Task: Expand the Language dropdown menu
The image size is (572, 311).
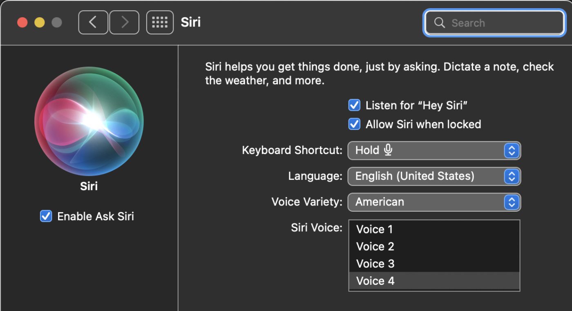Action: click(434, 176)
